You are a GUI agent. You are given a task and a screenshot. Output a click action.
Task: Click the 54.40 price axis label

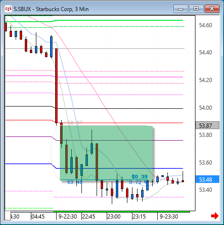(x=206, y=53)
